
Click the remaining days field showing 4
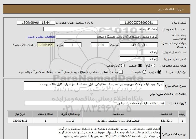[73, 45]
